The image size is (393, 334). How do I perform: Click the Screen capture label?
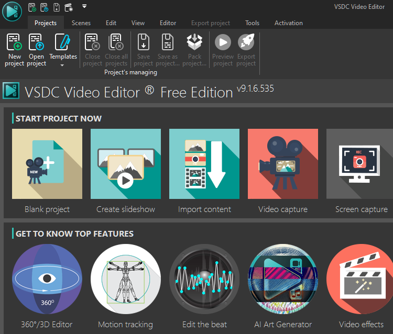(362, 209)
